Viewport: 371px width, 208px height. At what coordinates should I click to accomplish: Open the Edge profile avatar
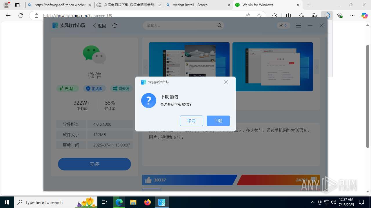[x=6, y=5]
